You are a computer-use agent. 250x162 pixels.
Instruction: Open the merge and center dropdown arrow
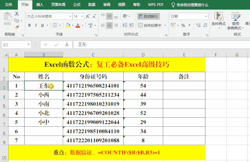(165, 25)
